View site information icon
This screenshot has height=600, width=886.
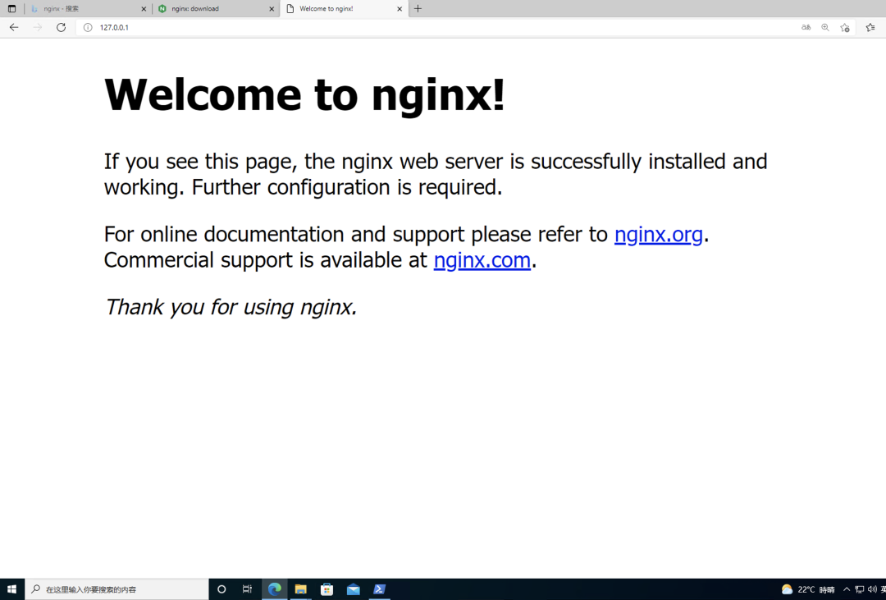pos(88,27)
